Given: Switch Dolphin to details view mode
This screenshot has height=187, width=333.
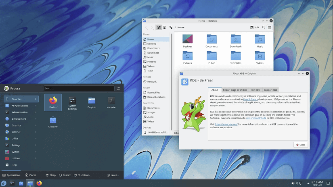Looking at the screenshot, I should (x=171, y=27).
